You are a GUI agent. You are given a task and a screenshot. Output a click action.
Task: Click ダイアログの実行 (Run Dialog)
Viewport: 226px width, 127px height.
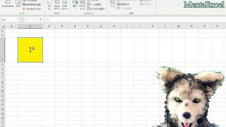(x=96, y=9)
